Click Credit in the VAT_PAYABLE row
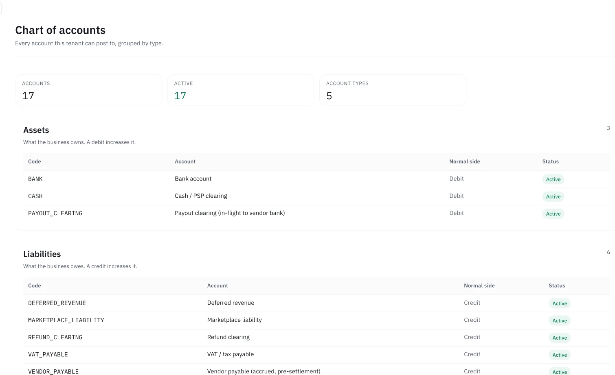Screen dimensions: 615x375 click(472, 354)
